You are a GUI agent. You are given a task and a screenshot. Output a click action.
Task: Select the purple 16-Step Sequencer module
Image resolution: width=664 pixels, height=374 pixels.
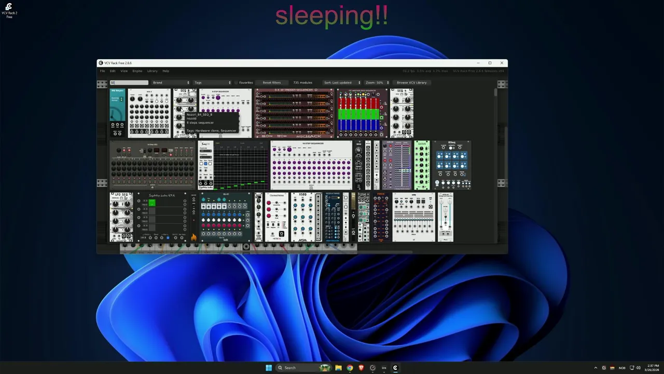311,165
